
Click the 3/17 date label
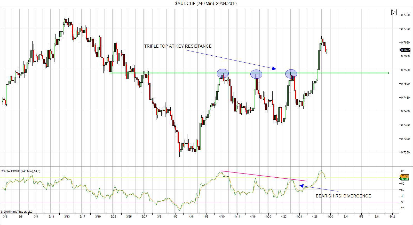(x=82, y=217)
